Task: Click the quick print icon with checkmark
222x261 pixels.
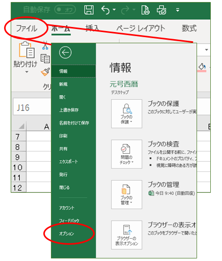Action: point(161,10)
